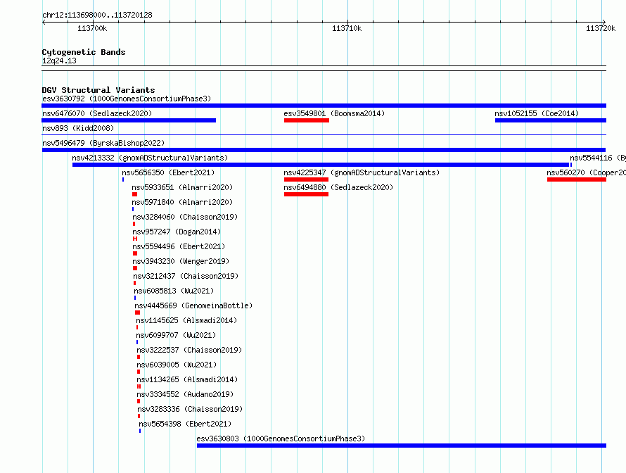Screen dimensions: 626x473
Task: Select nsv5933651 (Almarri2020) label
Action: click(x=182, y=187)
